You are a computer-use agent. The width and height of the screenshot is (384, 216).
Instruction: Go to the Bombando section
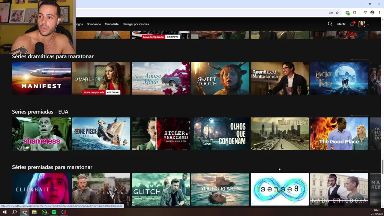click(x=94, y=24)
